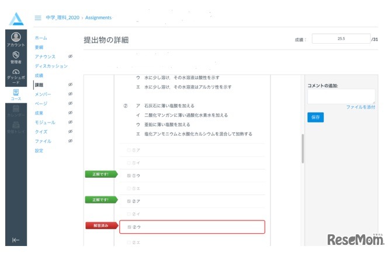Toggle the hamburger course menu icon
The height and width of the screenshot is (253, 392).
click(38, 18)
